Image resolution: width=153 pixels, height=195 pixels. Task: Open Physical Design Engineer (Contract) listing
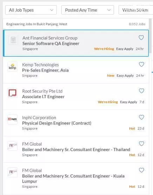56,123
